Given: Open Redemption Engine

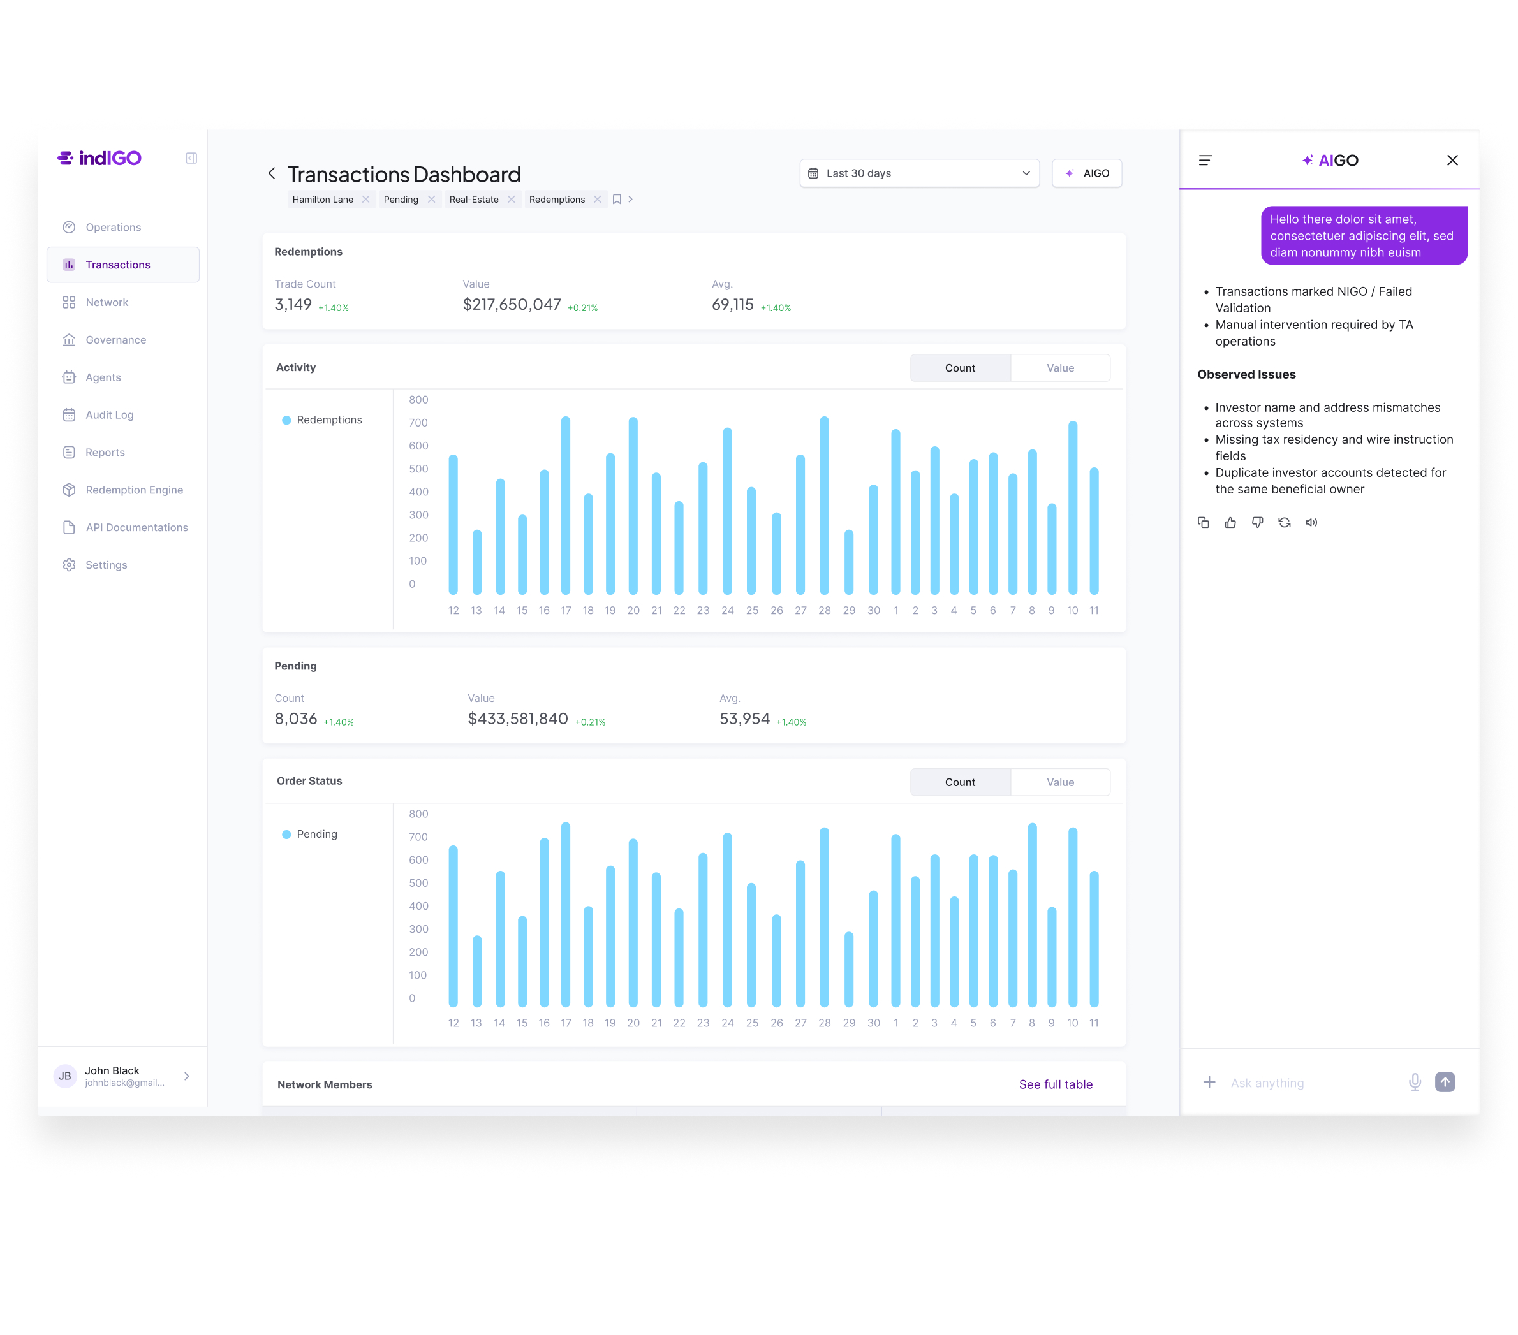Looking at the screenshot, I should point(123,490).
